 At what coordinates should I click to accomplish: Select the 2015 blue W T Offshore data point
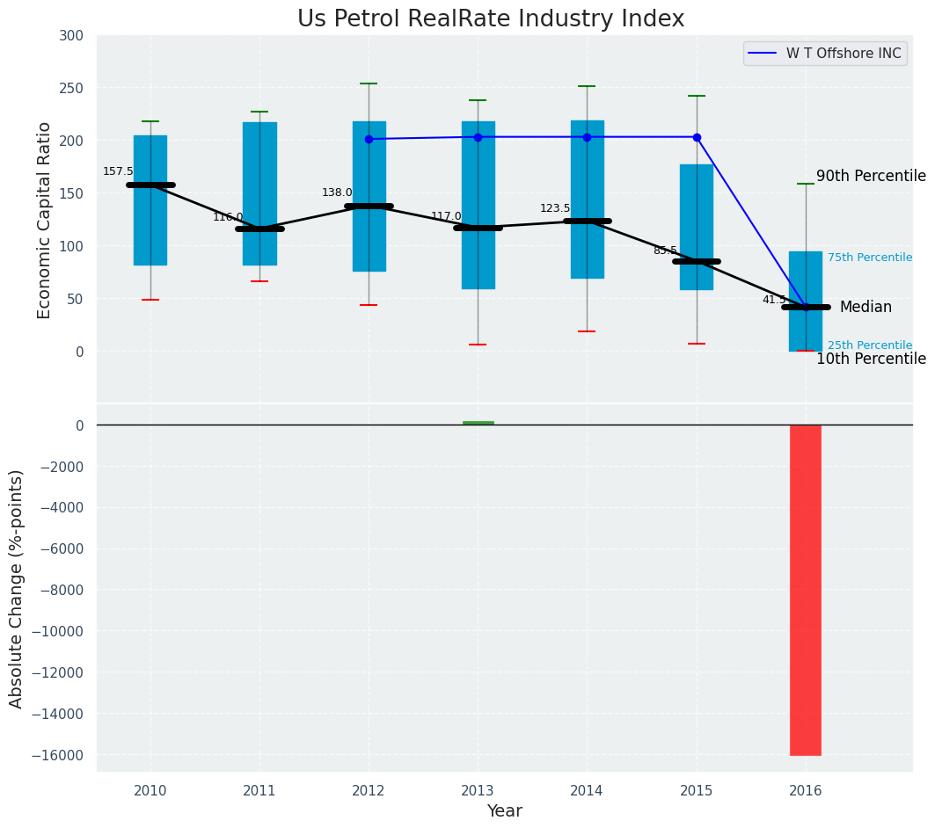click(697, 137)
